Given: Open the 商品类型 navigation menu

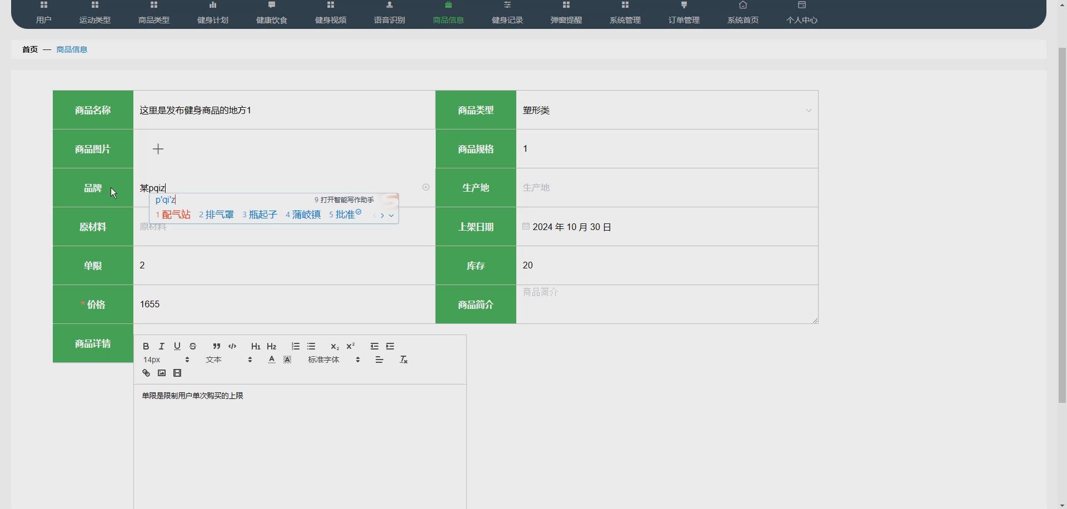Looking at the screenshot, I should (154, 13).
